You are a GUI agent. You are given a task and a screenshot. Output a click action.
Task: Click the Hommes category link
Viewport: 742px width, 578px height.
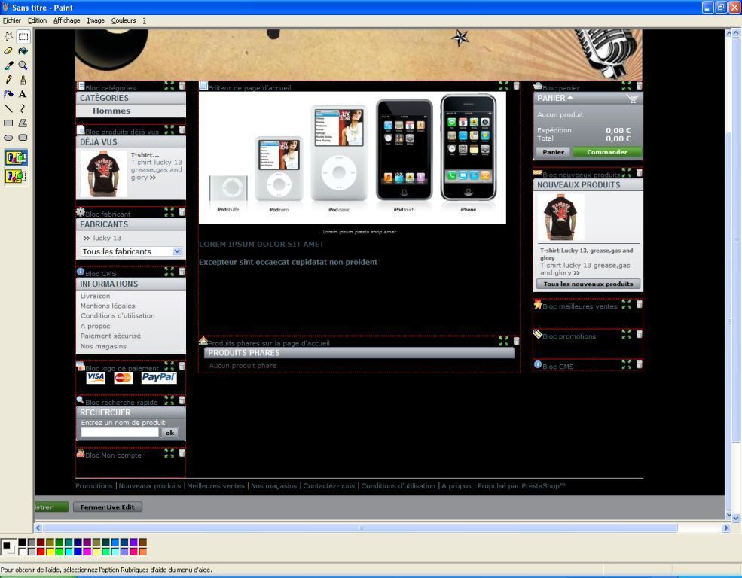(x=111, y=111)
